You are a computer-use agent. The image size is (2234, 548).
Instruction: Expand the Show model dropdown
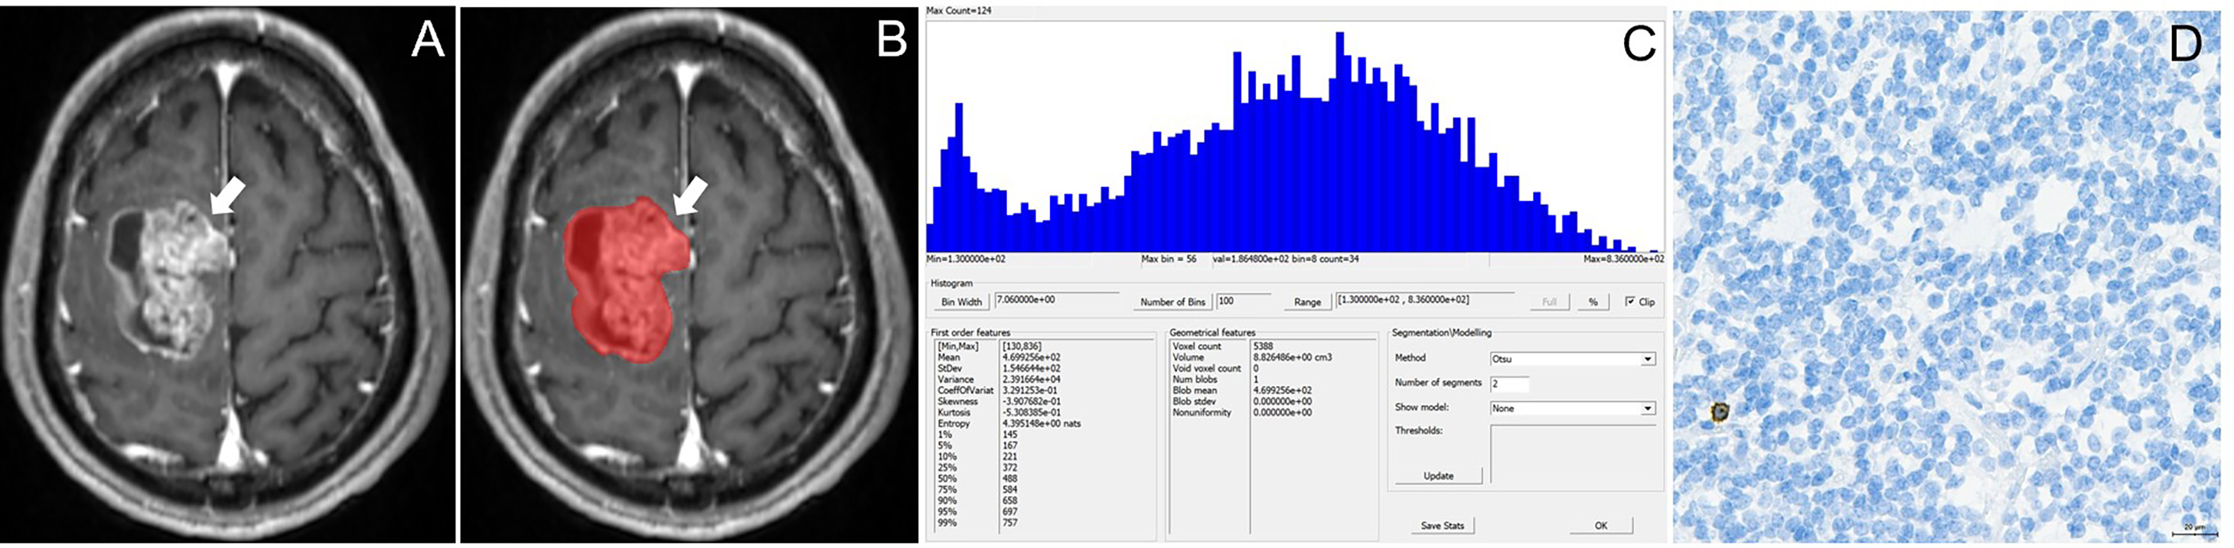point(1571,409)
